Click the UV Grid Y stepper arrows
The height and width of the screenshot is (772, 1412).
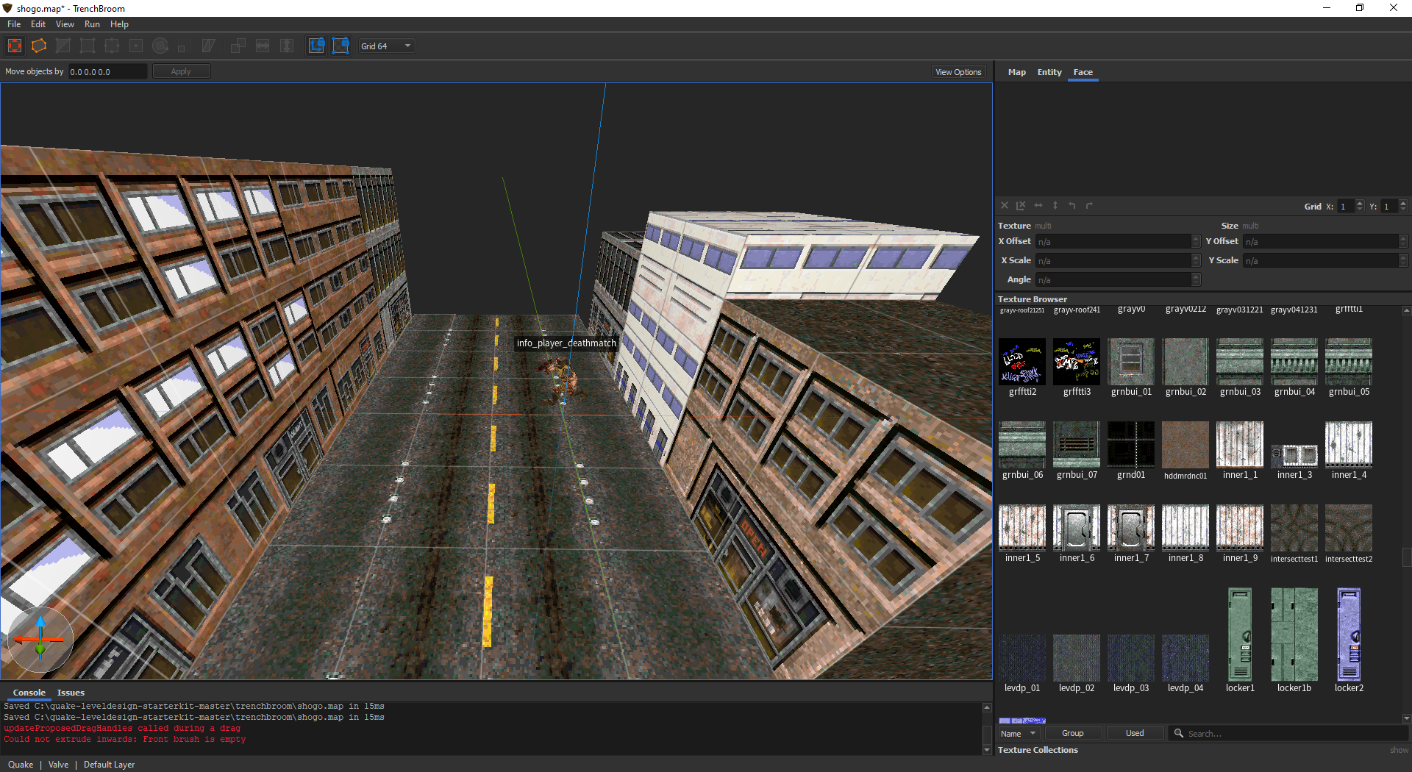coord(1403,207)
